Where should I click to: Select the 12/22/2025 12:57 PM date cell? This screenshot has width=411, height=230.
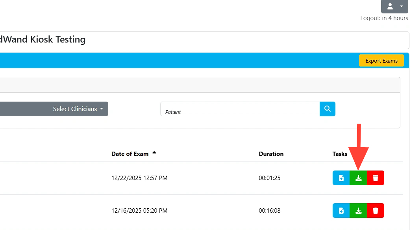139,178
